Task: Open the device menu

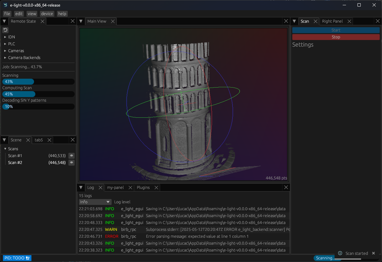Action: pyautogui.click(x=47, y=14)
